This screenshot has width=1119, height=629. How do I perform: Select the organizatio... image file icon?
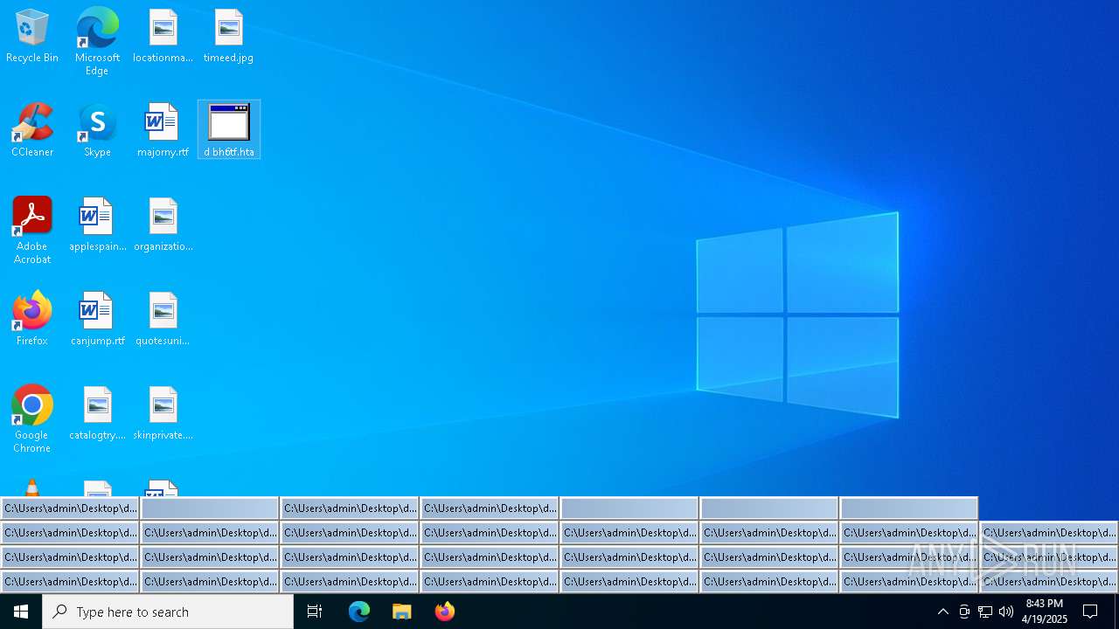[x=163, y=225]
